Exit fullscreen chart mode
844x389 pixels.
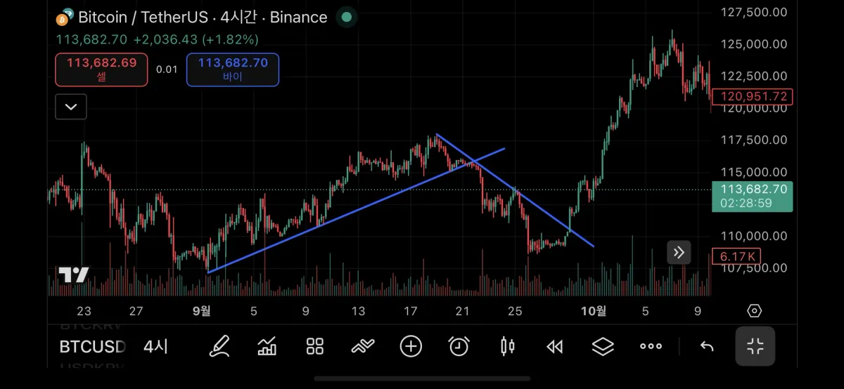point(755,346)
